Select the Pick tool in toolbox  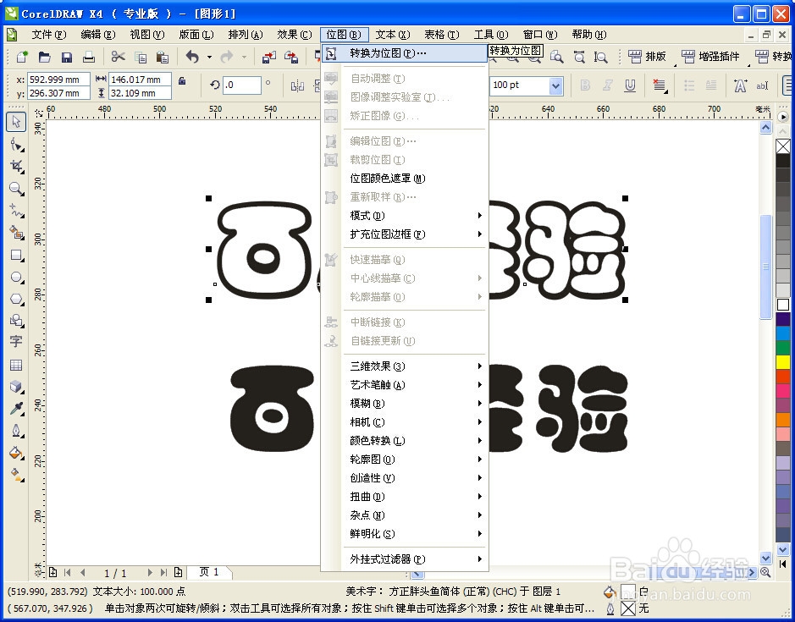16,122
